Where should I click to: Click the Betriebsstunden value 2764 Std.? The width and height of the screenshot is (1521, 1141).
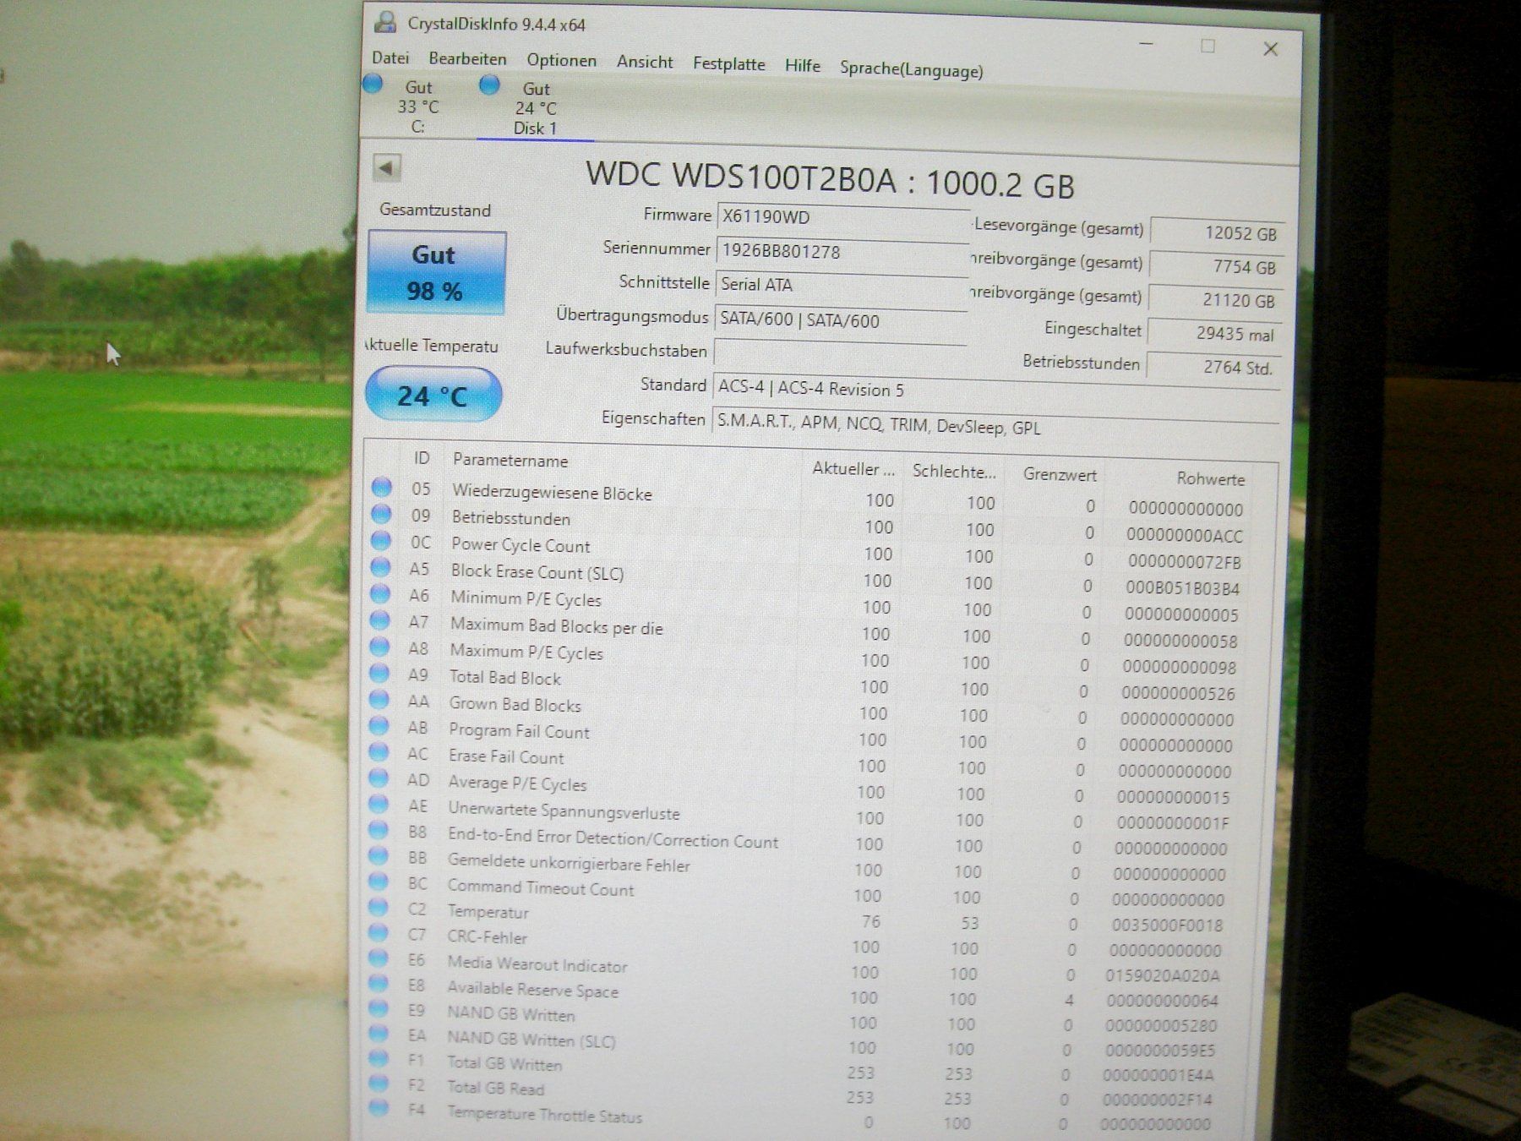[1213, 367]
